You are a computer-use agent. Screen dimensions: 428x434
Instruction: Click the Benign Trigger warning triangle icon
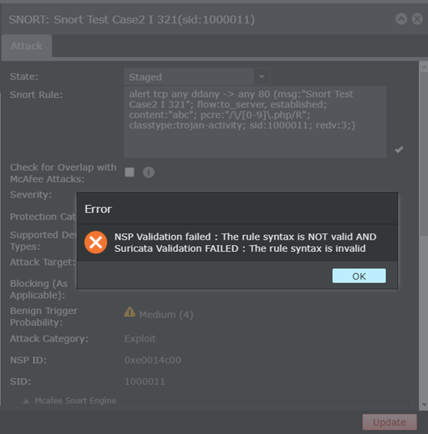coord(129,312)
